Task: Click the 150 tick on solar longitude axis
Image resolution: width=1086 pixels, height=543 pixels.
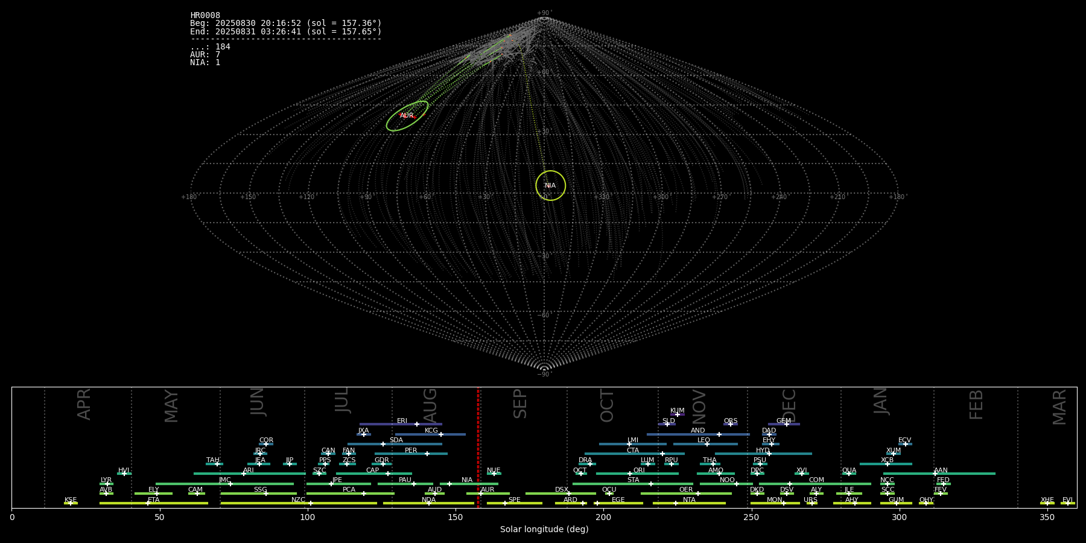Action: coord(456,517)
